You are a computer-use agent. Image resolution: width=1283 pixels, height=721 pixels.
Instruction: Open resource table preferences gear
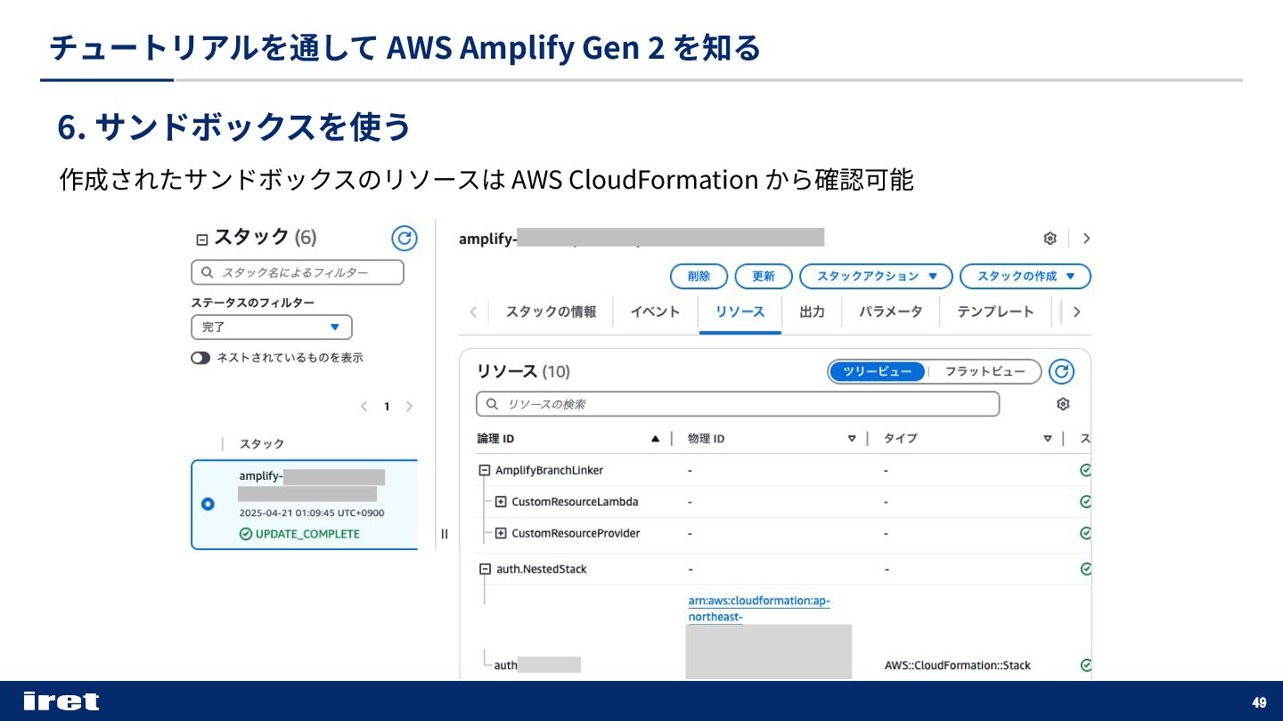(1062, 404)
